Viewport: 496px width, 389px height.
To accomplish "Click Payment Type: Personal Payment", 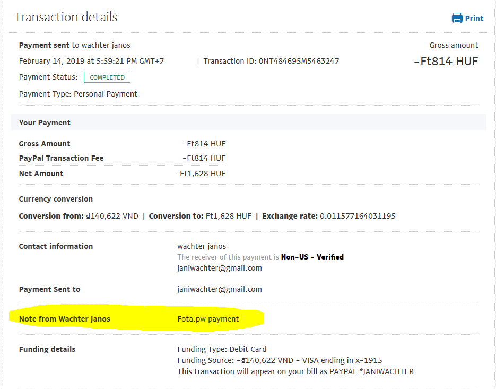I will 78,94.
